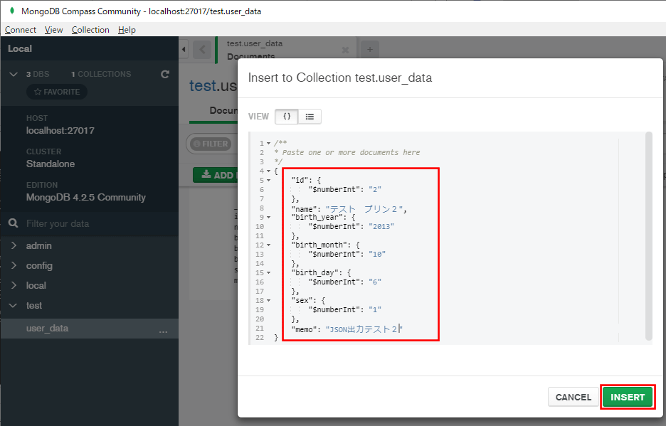The height and width of the screenshot is (426, 666).
Task: Click the search icon in Filter your data
Action: 13,223
